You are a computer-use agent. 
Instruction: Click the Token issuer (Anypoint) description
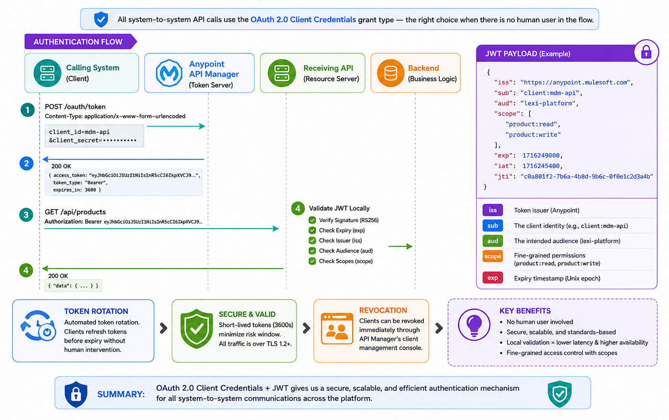[547, 210]
